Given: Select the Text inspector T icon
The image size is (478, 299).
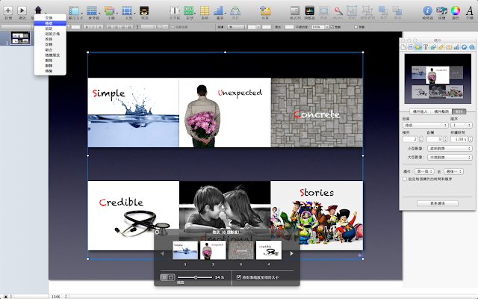Looking at the screenshot, I should [x=426, y=47].
